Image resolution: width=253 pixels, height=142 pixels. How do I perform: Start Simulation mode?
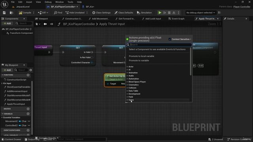(144, 13)
